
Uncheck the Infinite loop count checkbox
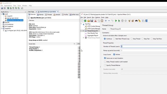(114, 55)
